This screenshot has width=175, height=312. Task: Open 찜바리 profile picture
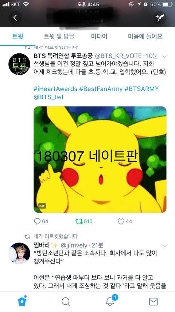point(19,253)
